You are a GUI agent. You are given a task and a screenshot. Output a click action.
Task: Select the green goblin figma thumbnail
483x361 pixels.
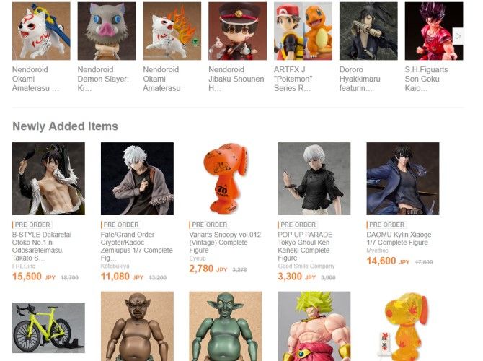226,326
